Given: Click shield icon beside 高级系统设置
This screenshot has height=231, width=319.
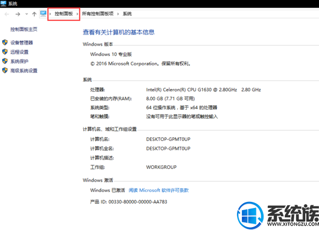Looking at the screenshot, I should click(5, 70).
